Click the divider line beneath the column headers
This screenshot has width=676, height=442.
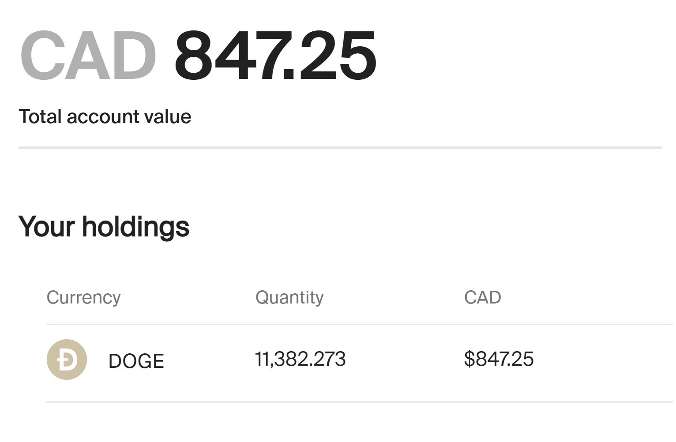359,325
